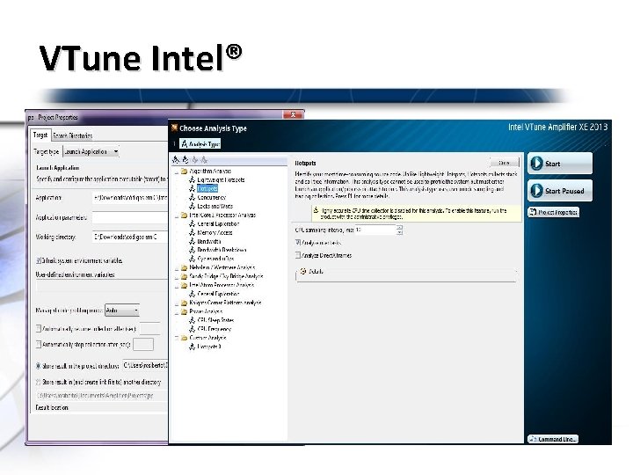Expand Sandy Bridge / Ivy Bridge Analysis node
The width and height of the screenshot is (633, 475).
point(177,277)
